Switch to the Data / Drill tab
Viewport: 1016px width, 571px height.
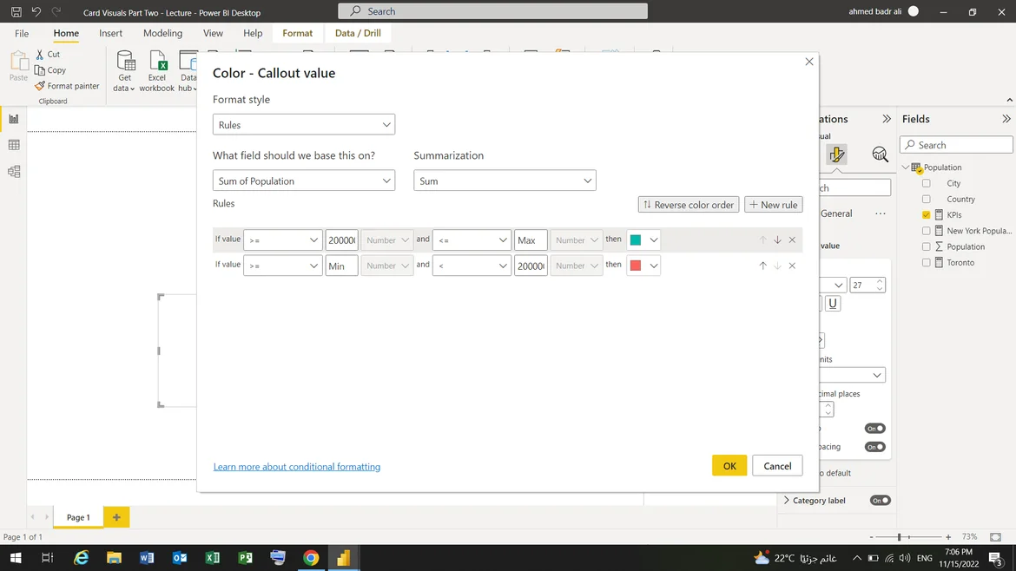(358, 33)
